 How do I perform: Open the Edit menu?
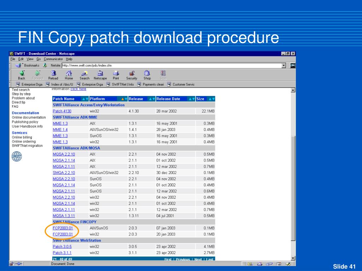21,59
